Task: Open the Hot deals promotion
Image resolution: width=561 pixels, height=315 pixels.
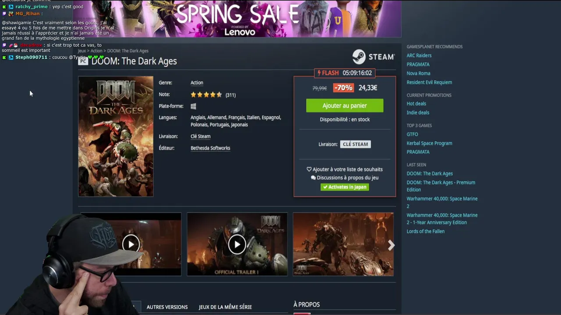Action: pyautogui.click(x=416, y=104)
